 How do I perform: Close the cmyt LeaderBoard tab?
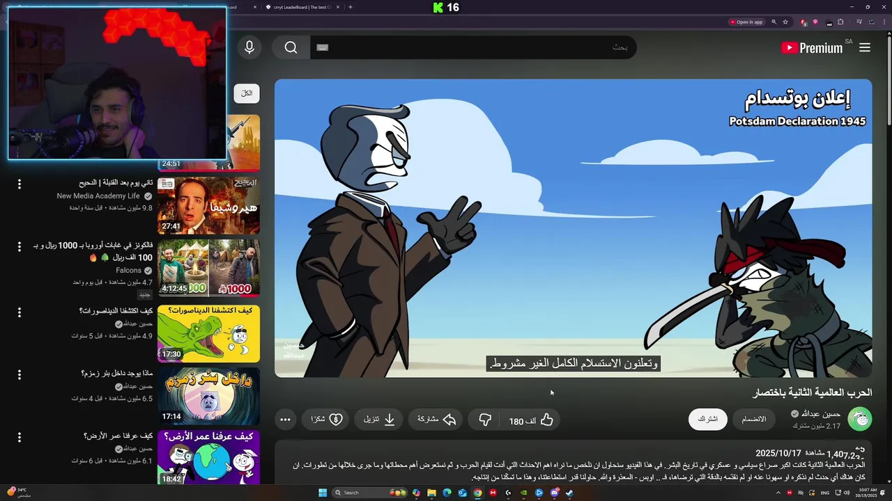pyautogui.click(x=338, y=7)
